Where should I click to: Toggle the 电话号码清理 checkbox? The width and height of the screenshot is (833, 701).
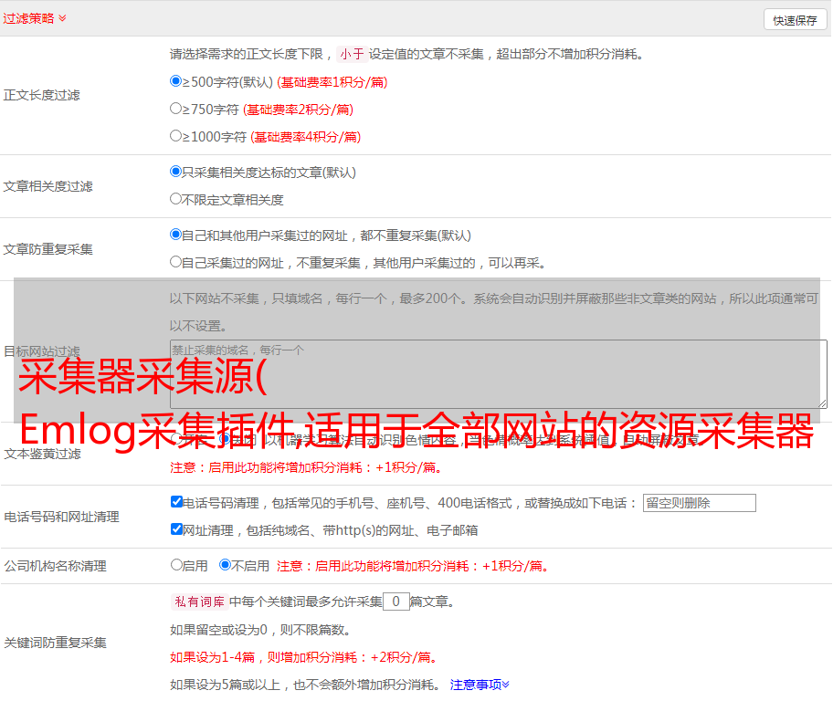176,502
